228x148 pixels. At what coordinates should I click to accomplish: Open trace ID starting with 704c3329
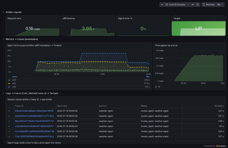(x=34, y=136)
